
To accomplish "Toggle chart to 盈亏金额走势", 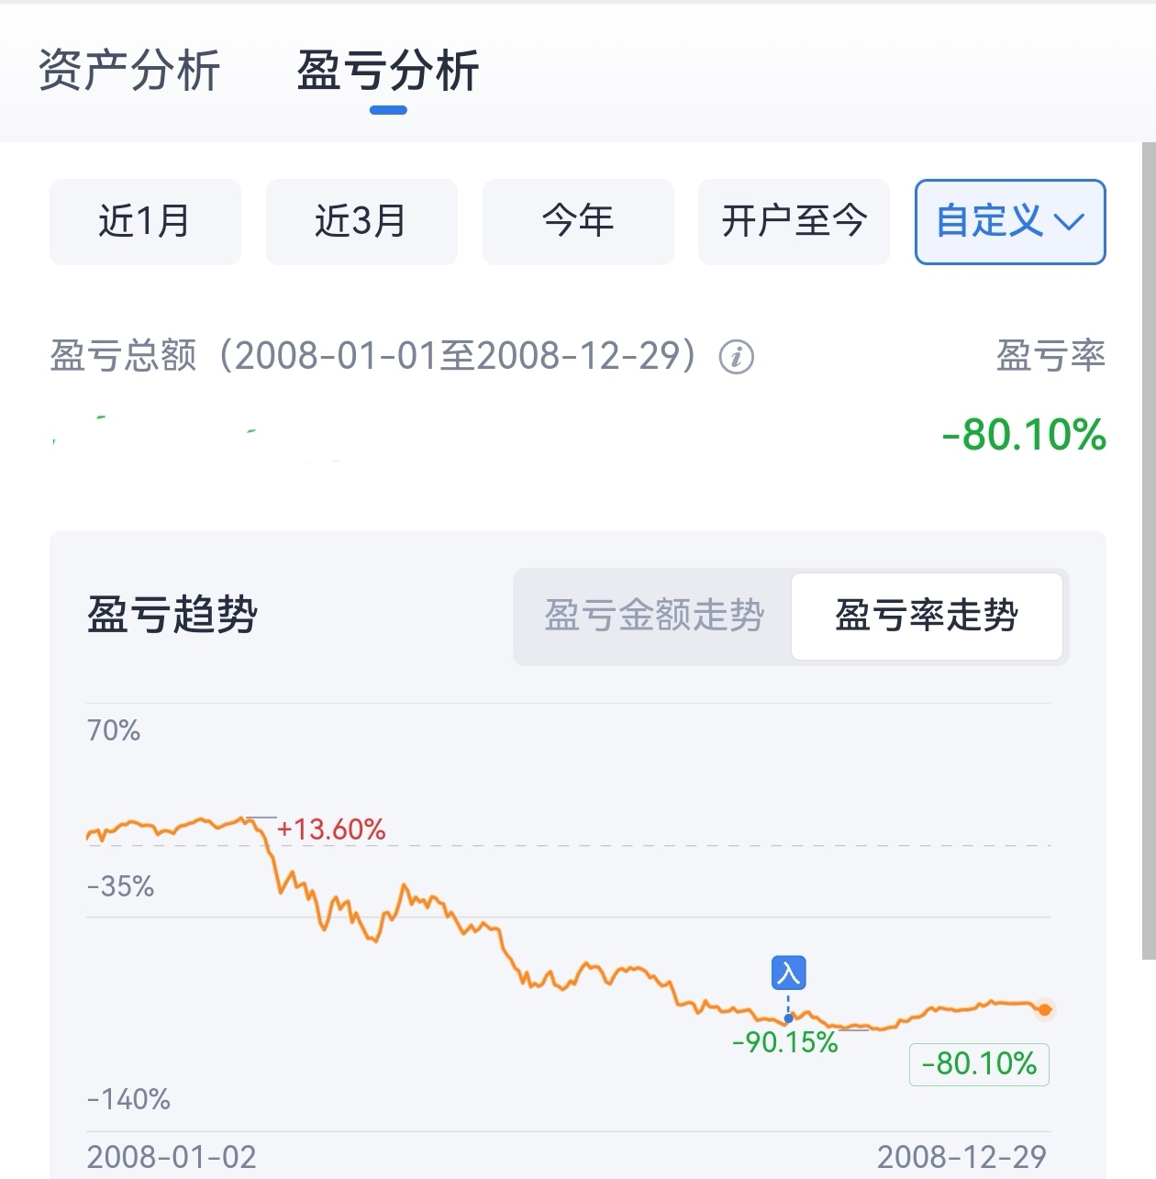I will click(654, 616).
